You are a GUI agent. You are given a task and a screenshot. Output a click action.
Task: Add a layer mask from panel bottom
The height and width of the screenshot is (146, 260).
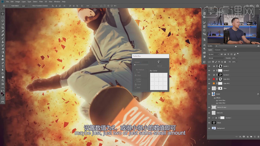click(244, 137)
